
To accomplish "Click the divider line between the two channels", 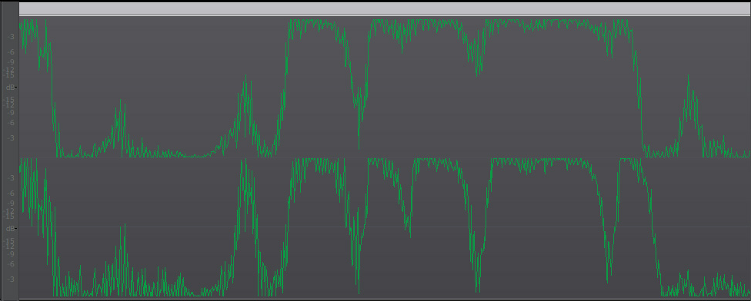I will 384,158.
